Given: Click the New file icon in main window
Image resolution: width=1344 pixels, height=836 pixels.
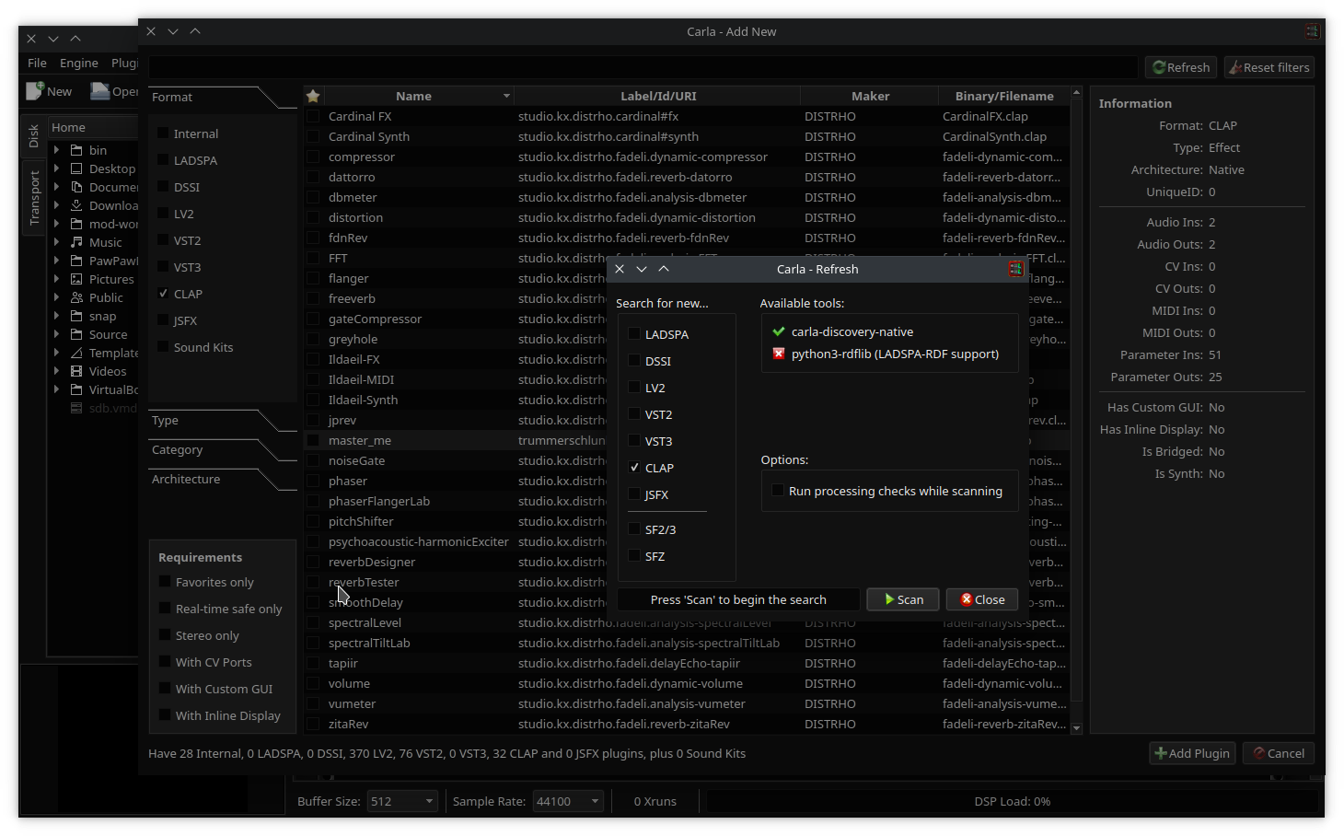Looking at the screenshot, I should pyautogui.click(x=35, y=91).
